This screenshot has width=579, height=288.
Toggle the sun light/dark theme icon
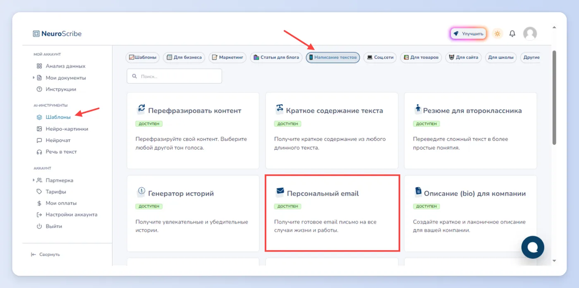498,33
